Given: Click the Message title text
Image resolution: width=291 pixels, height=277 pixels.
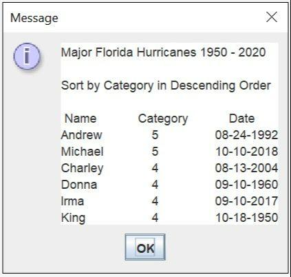Looking at the screenshot, I should [x=34, y=18].
